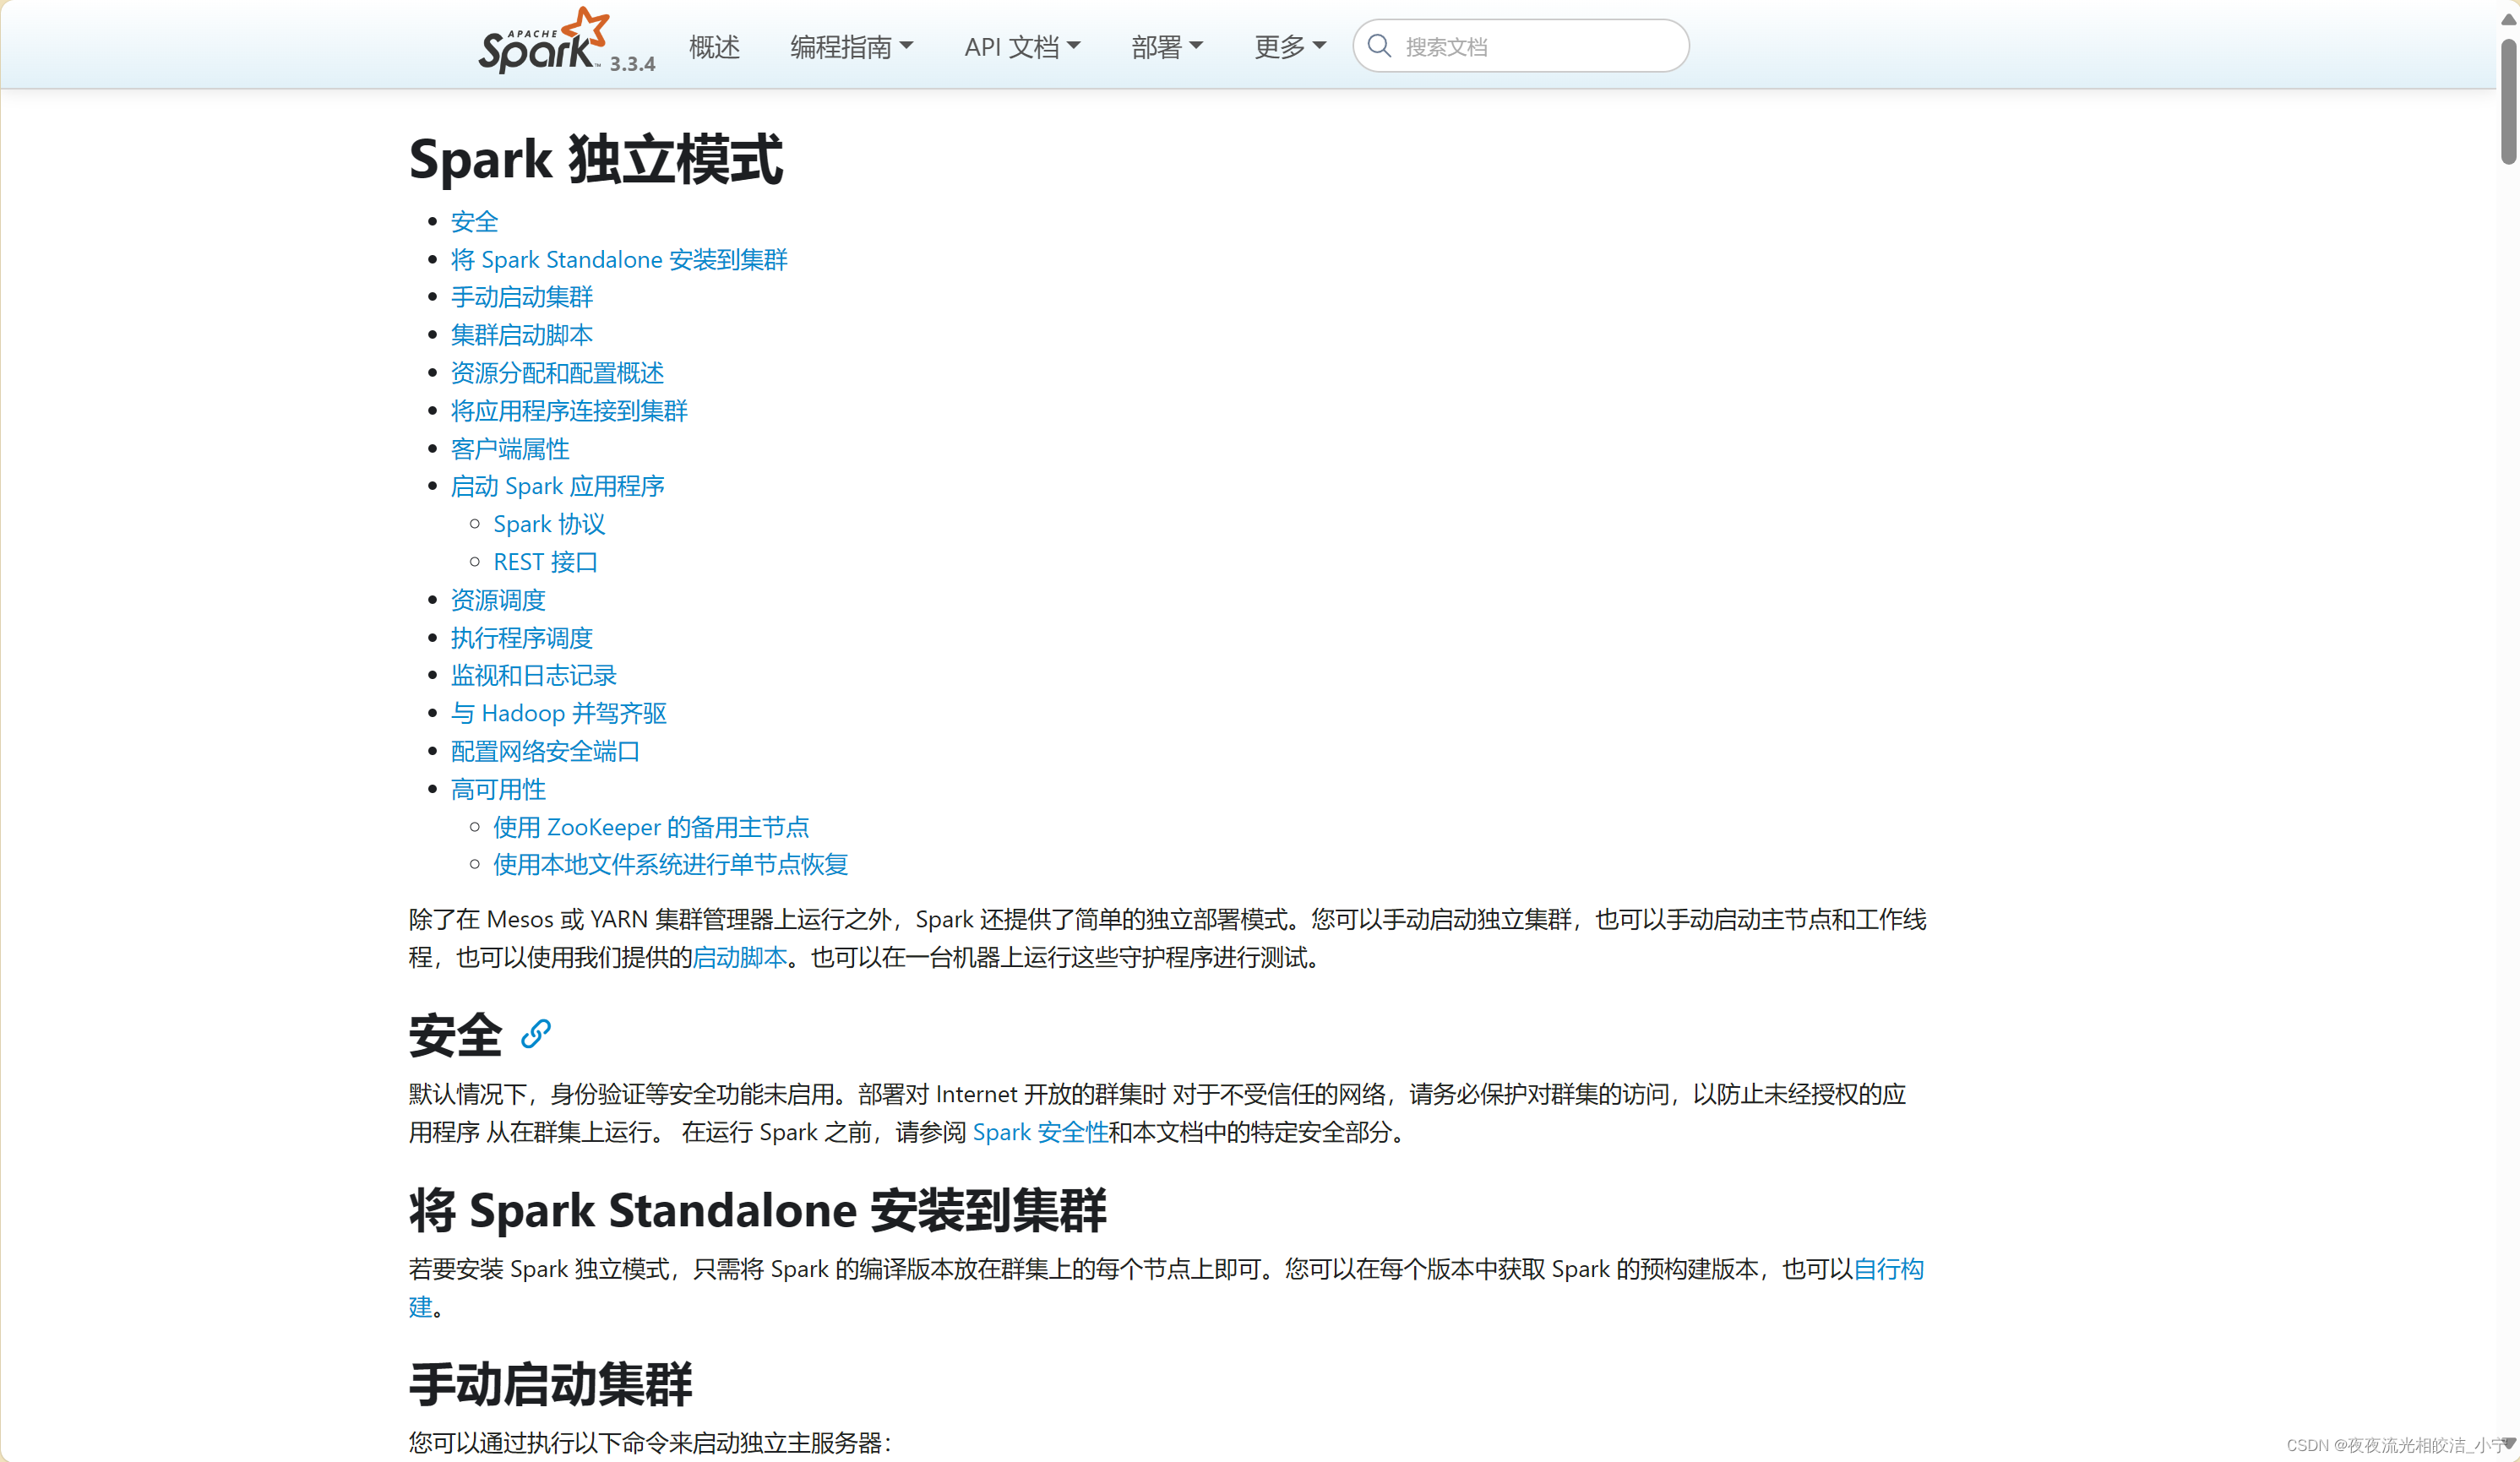
Task: Open the 安全 table of contents link
Action: coord(474,221)
